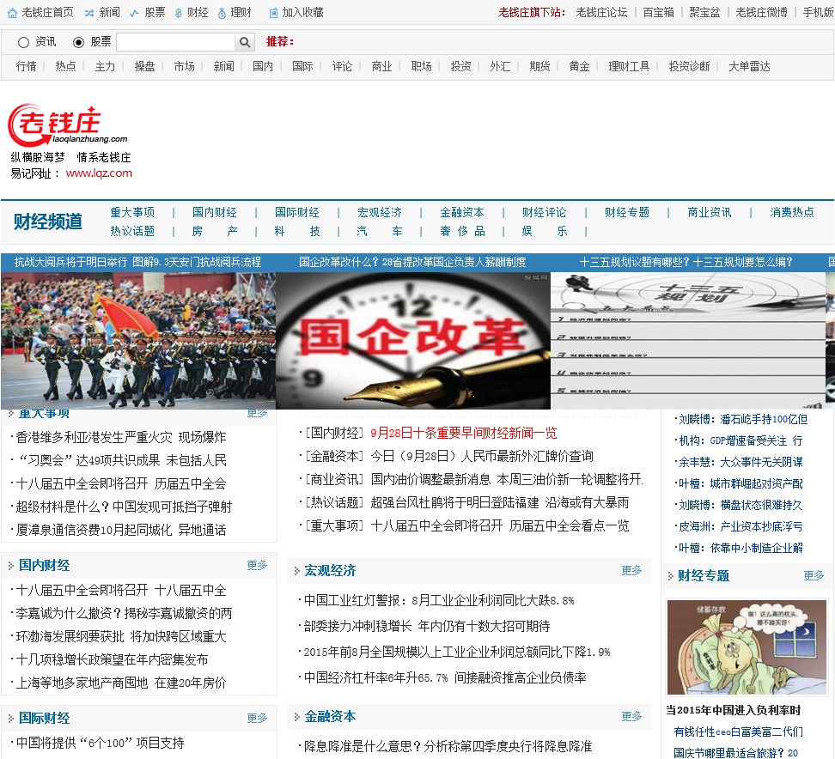Open 中国工业红灯警报 article

[x=439, y=601]
